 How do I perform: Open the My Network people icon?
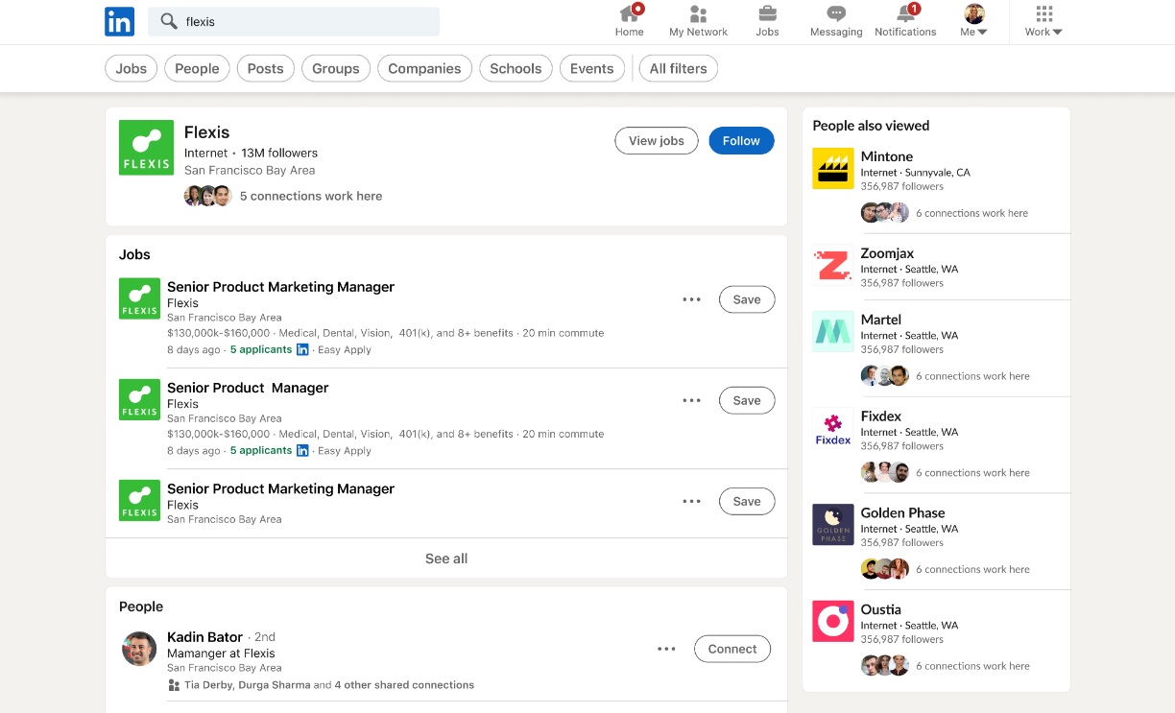click(x=698, y=13)
